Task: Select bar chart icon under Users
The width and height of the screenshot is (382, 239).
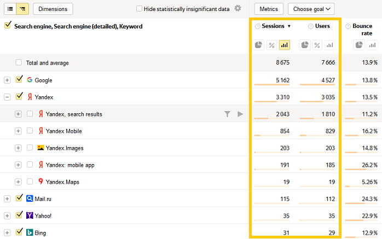Action: [x=329, y=45]
